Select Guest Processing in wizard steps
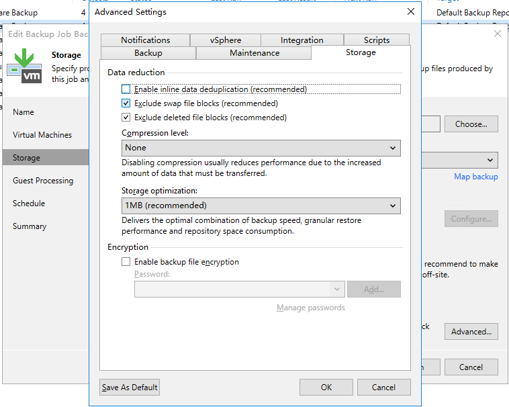 coord(43,181)
